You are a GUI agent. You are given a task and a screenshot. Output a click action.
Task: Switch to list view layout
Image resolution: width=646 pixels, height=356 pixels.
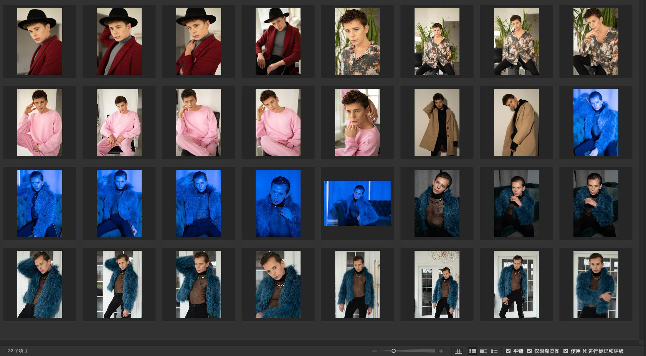(494, 351)
